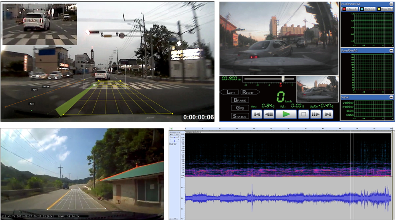The height and width of the screenshot is (221, 397).
Task: Click the playback time slider handle
Action: pos(283,79)
